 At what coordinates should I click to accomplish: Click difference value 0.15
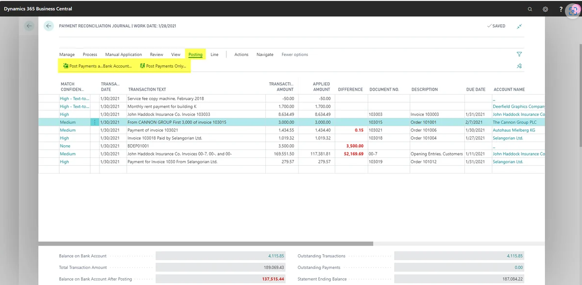point(359,130)
